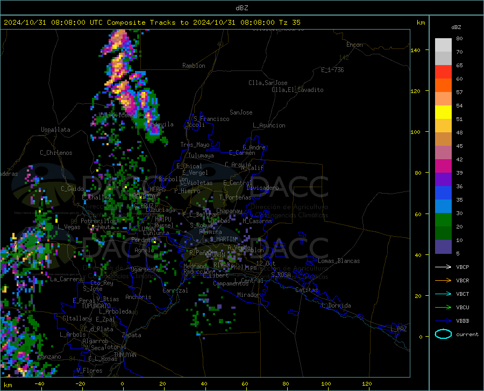Viewport: 484px width, 391px height.
Task: Click the Zapata label
Action: (132, 335)
